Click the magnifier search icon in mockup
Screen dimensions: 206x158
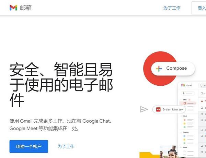(x=201, y=86)
